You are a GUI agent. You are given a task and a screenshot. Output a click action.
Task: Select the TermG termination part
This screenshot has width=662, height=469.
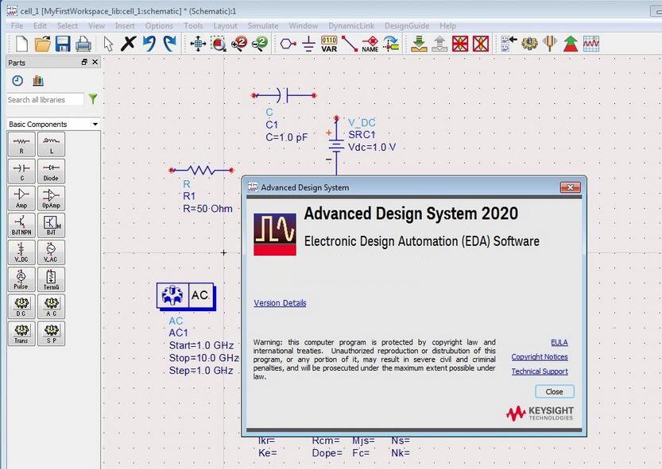point(51,279)
